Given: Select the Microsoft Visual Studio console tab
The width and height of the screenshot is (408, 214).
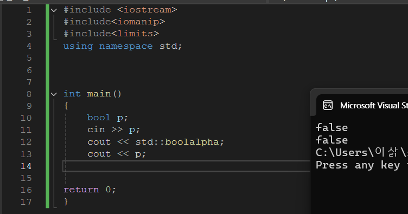Looking at the screenshot, I should click(362, 106).
